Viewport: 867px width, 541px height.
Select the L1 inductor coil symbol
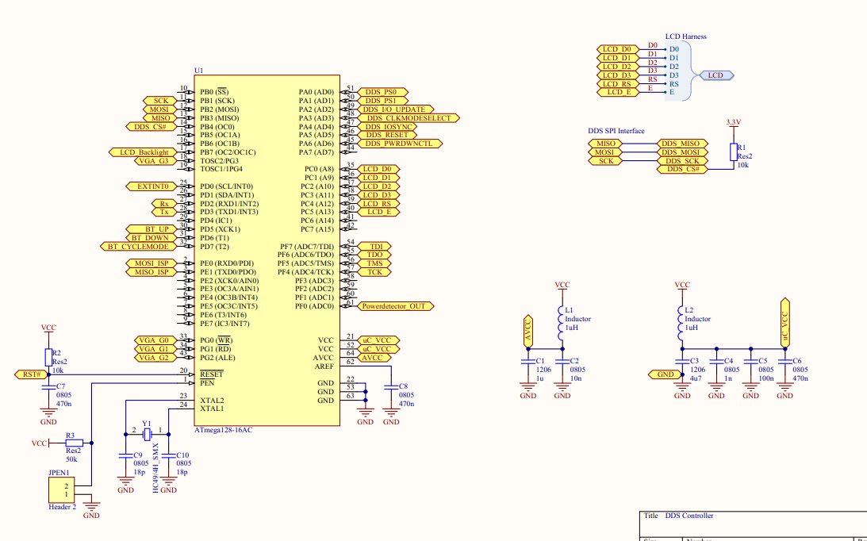point(562,323)
